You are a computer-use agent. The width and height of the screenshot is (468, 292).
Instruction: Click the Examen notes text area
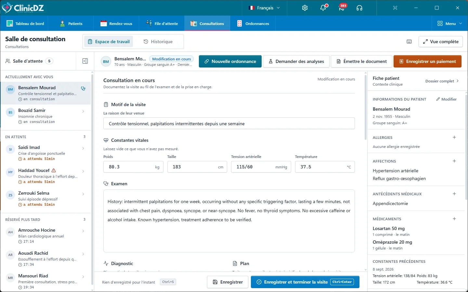pos(229,221)
